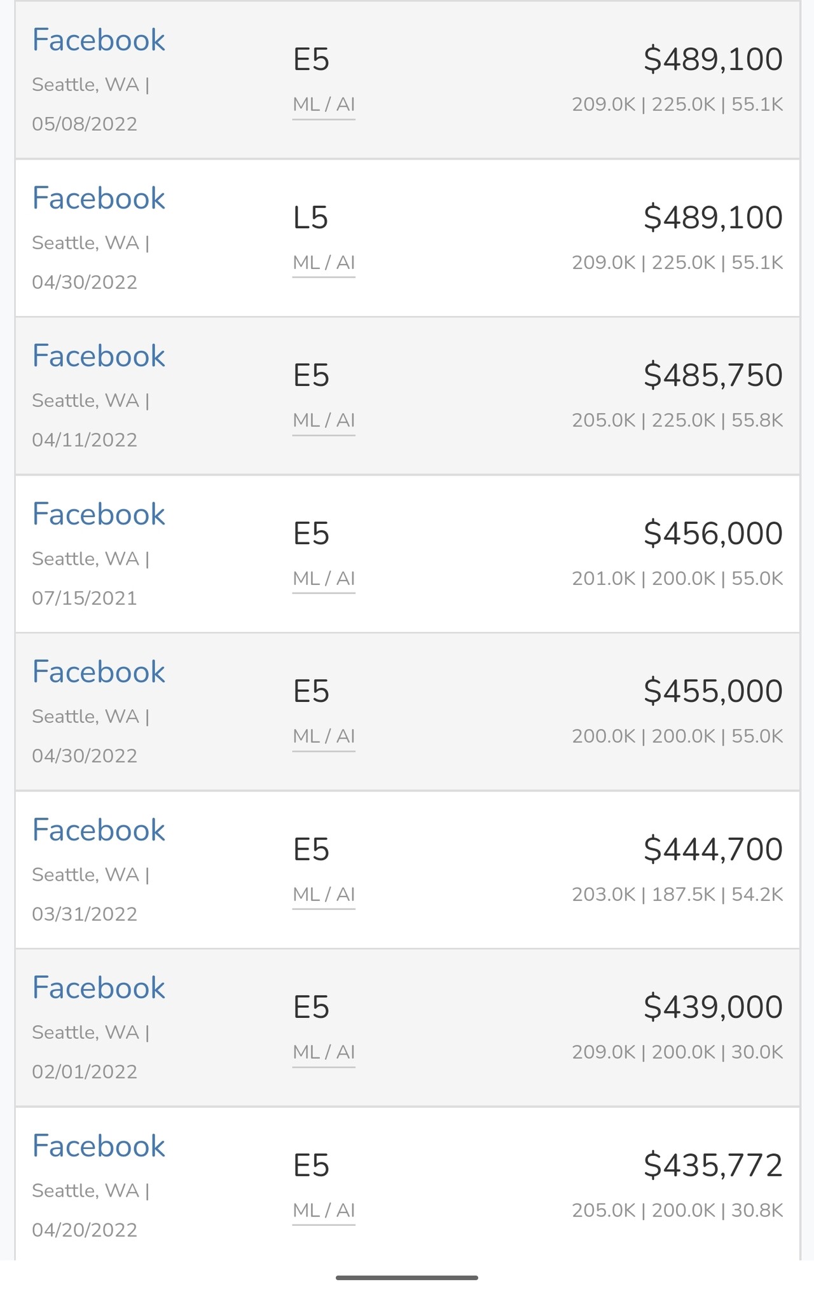
Task: Click ML / AI tag in $444,700 row
Action: [324, 895]
